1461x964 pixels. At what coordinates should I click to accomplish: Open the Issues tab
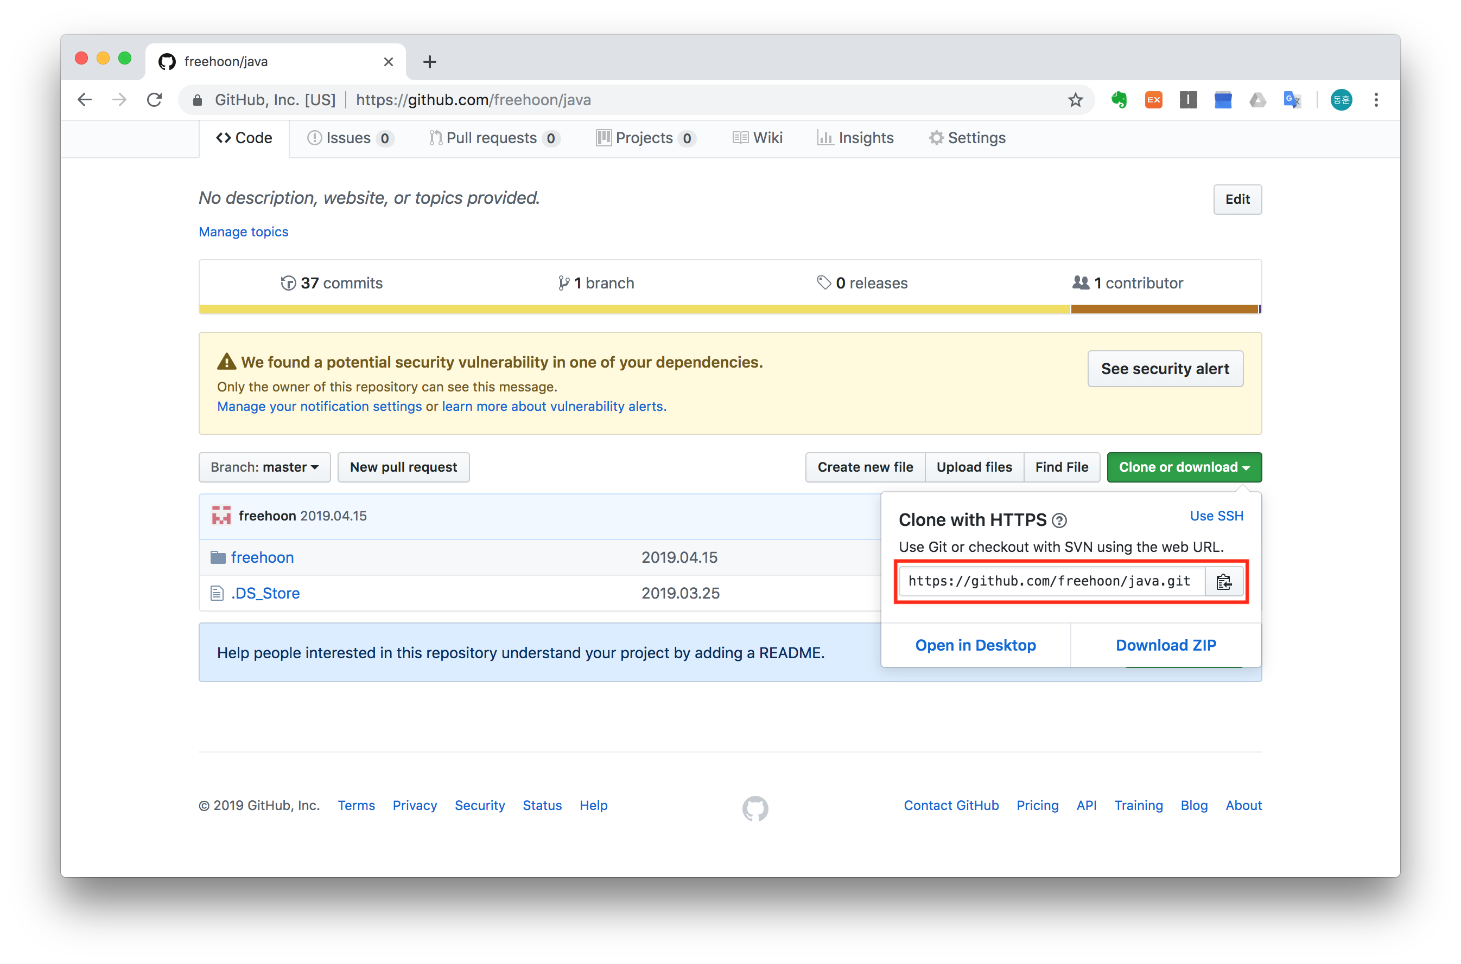tap(349, 138)
